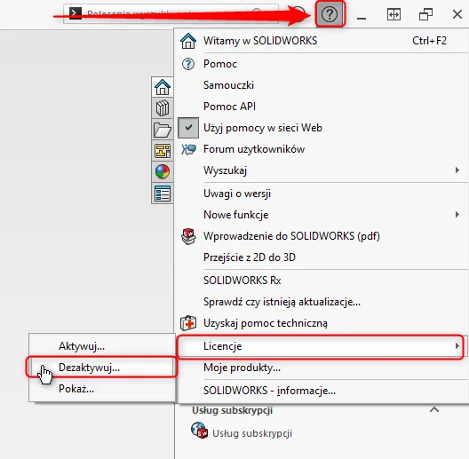Open the Help question mark menu

330,14
